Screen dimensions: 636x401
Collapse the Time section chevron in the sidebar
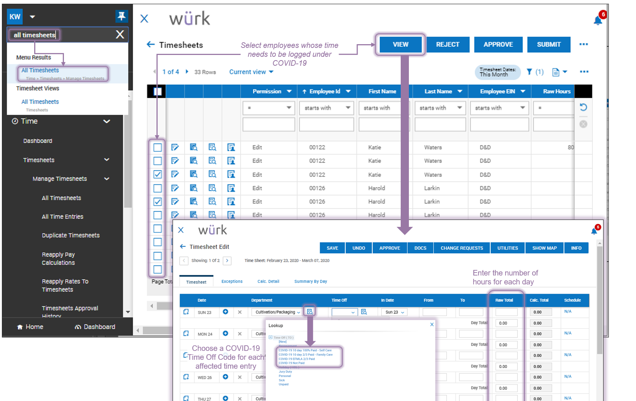pyautogui.click(x=107, y=121)
